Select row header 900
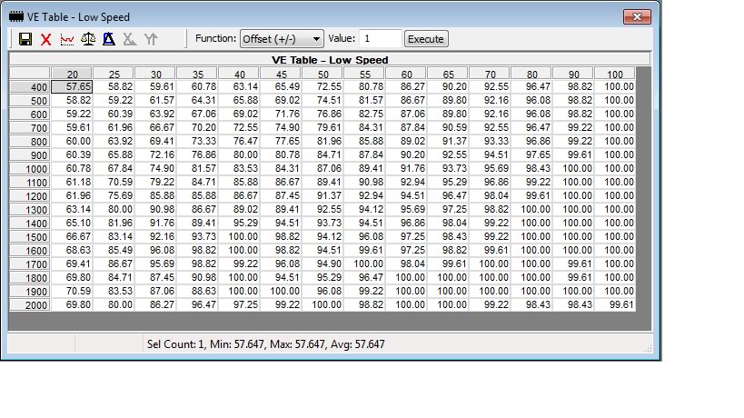 29,155
